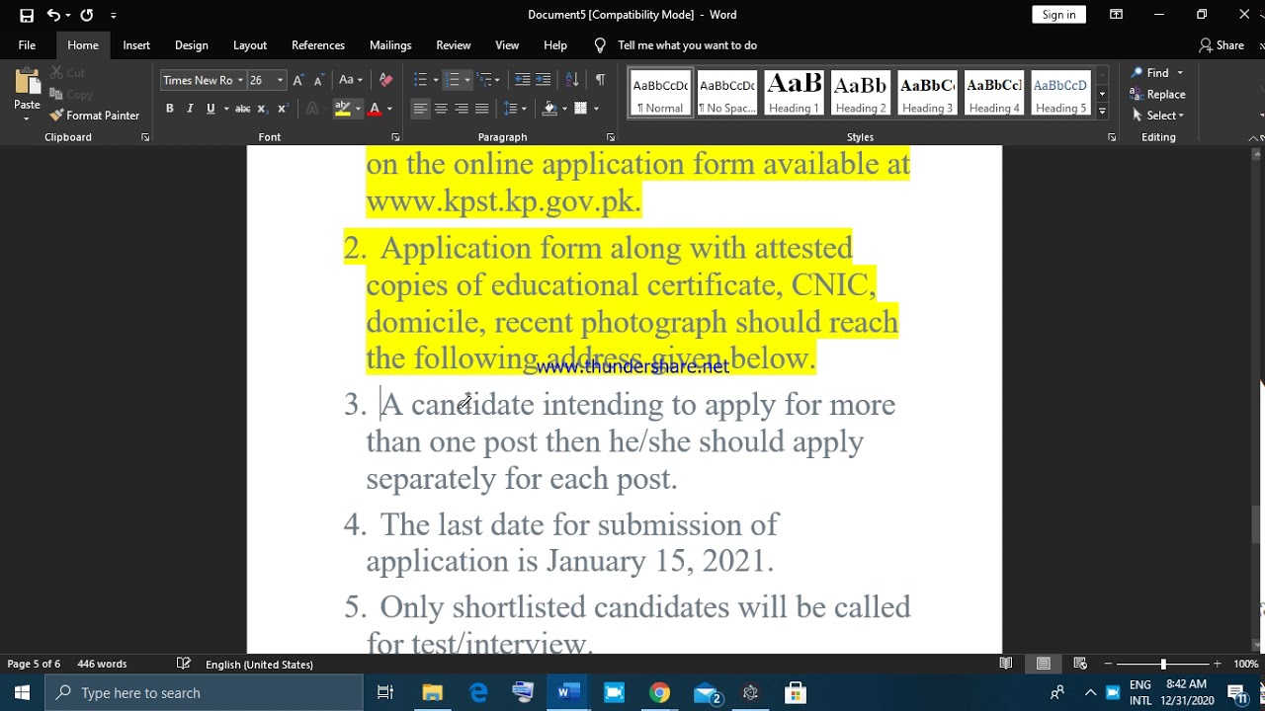Click Replace in the Editing group
This screenshot has height=711, width=1265.
pyautogui.click(x=1158, y=95)
